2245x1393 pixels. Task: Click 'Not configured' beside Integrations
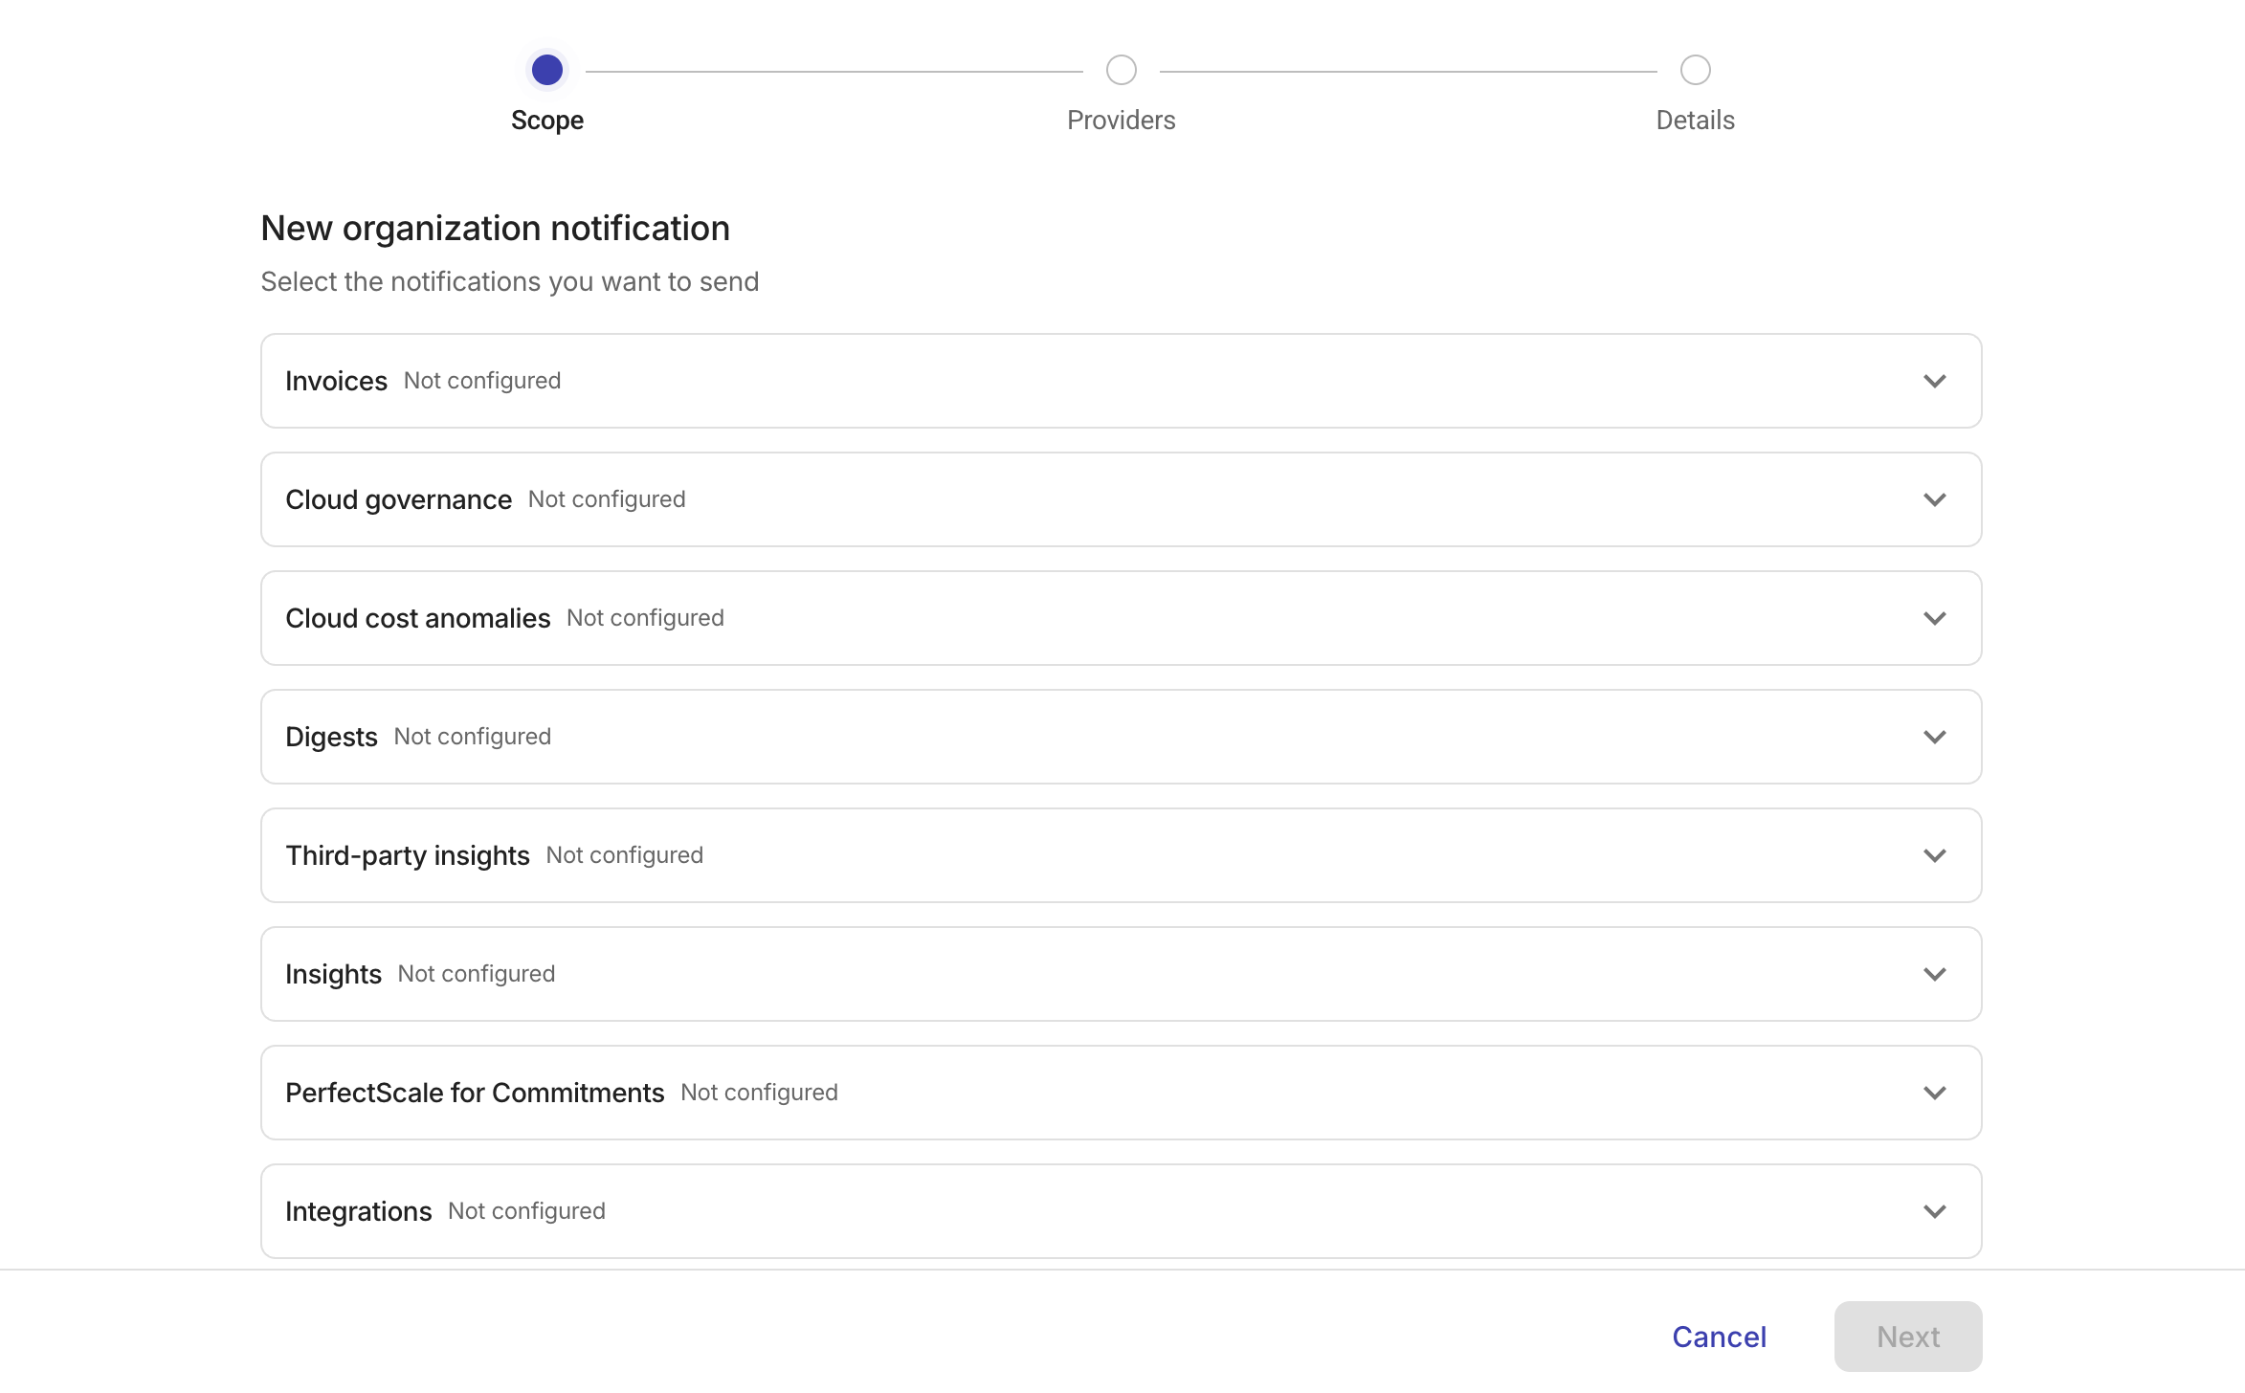pyautogui.click(x=527, y=1211)
